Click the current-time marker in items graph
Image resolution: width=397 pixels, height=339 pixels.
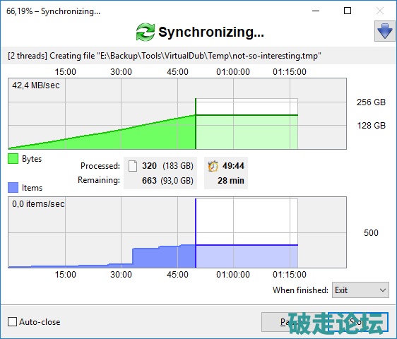pos(196,233)
